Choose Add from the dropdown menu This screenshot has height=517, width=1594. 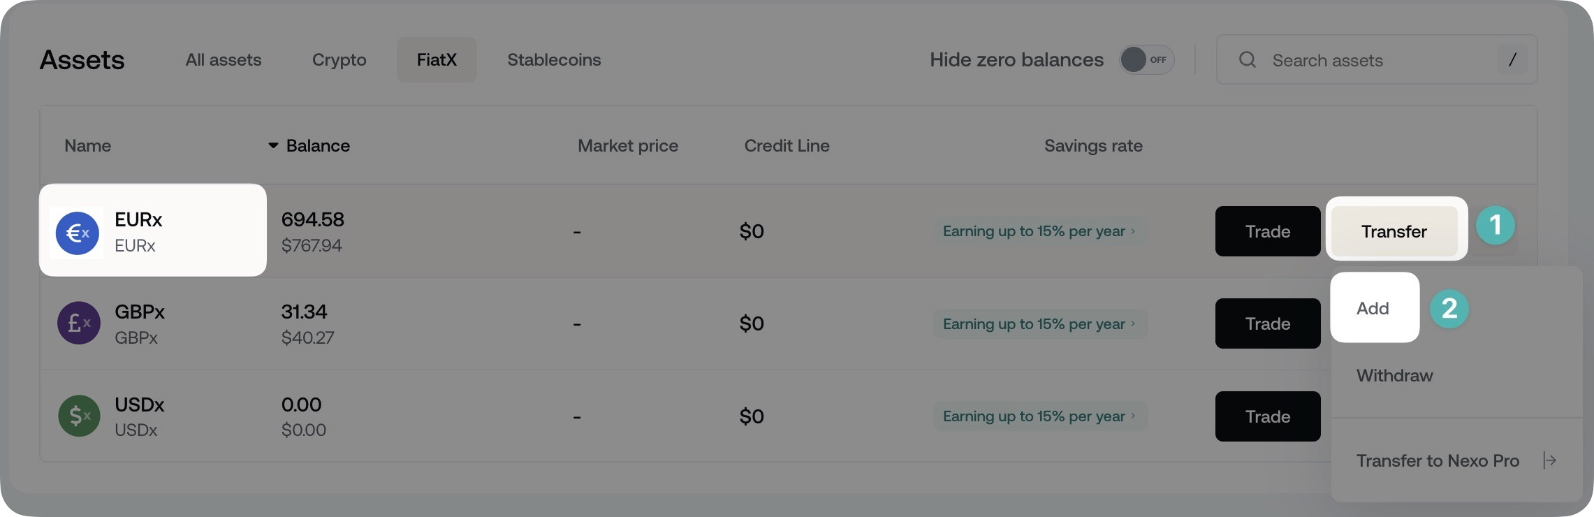tap(1373, 308)
